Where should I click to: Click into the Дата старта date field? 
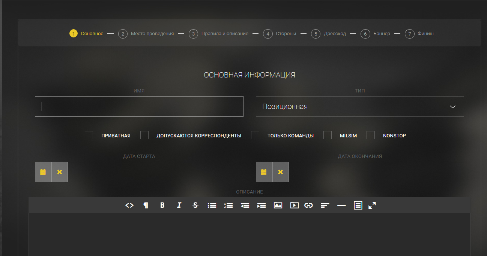pyautogui.click(x=155, y=172)
